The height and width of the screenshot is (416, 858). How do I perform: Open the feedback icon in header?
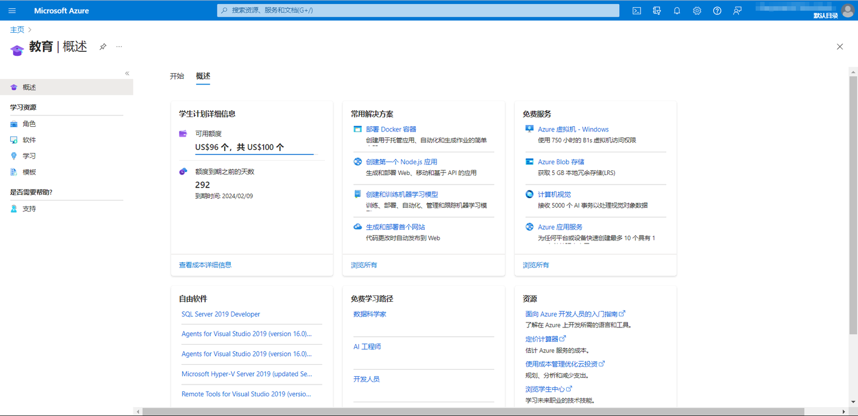tap(737, 11)
